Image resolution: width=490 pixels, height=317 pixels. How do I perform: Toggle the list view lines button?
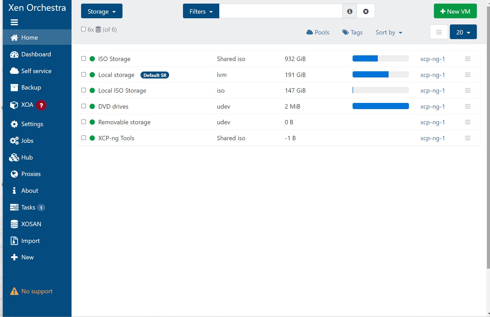[439, 32]
